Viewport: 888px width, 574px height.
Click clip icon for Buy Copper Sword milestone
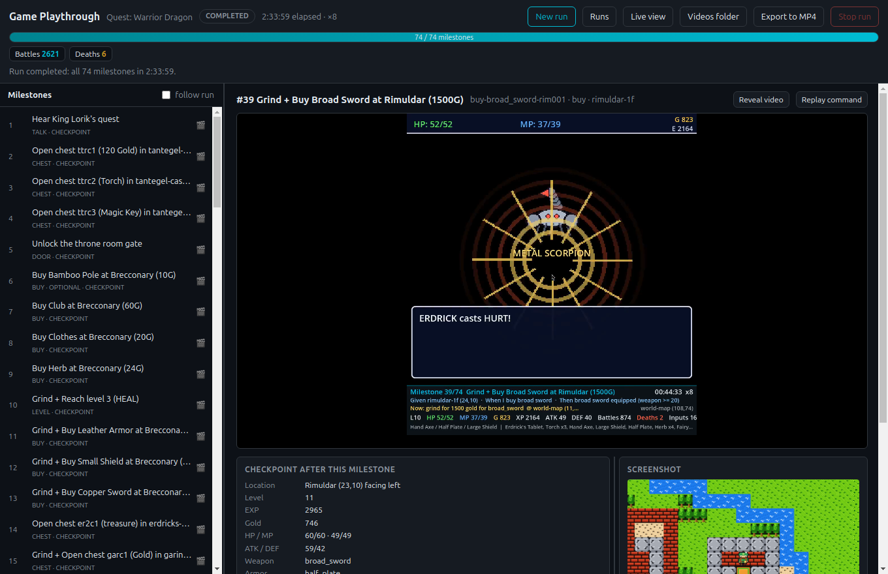[x=201, y=498]
